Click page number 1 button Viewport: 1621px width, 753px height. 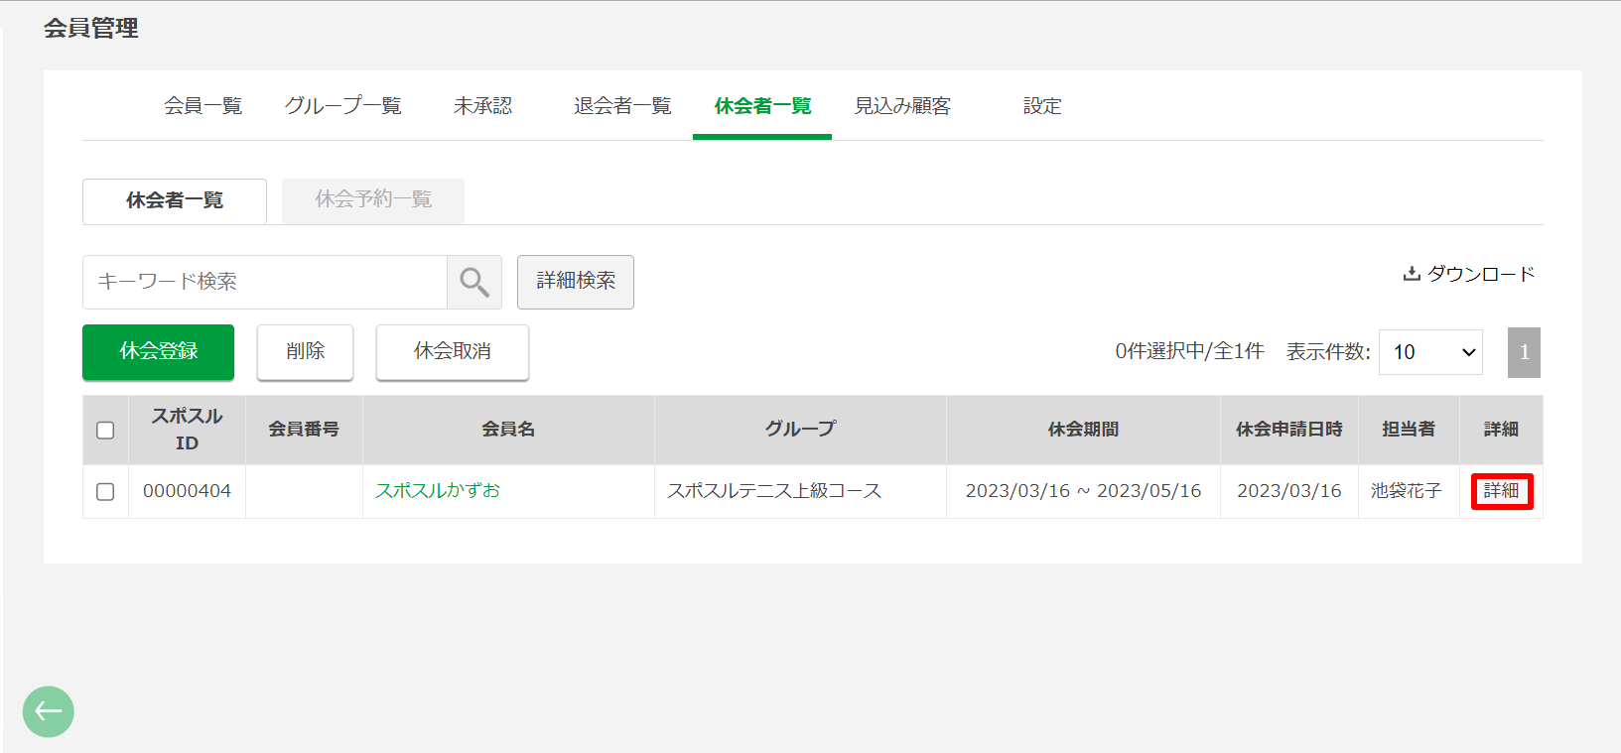tap(1524, 352)
